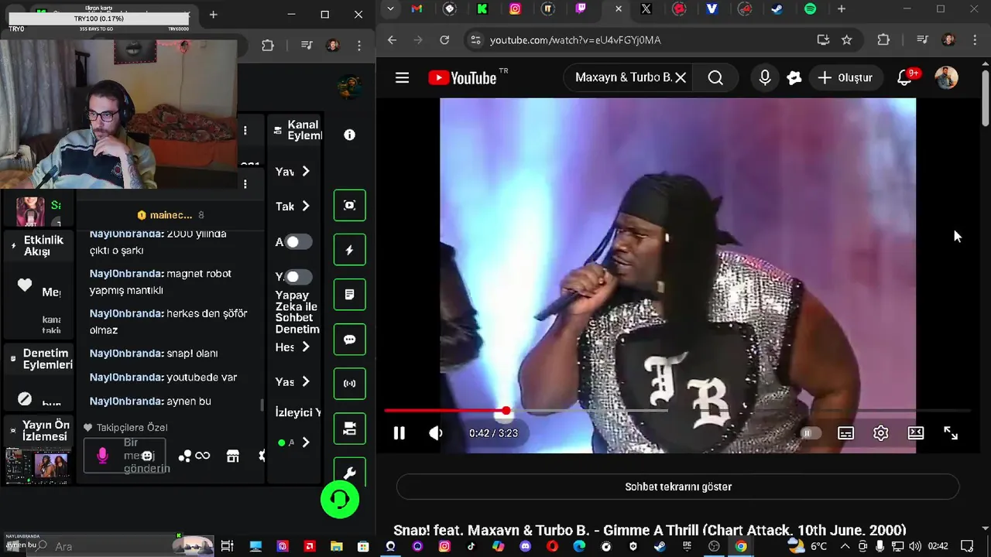Show hidden system tray icons arrow
Screen dimensions: 991x557
(x=845, y=546)
